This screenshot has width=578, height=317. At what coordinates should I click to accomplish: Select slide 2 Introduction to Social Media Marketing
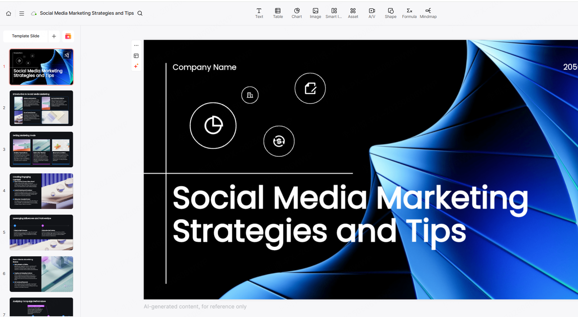(41, 108)
